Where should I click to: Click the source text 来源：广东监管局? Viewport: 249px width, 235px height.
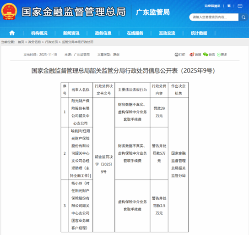point(77,55)
